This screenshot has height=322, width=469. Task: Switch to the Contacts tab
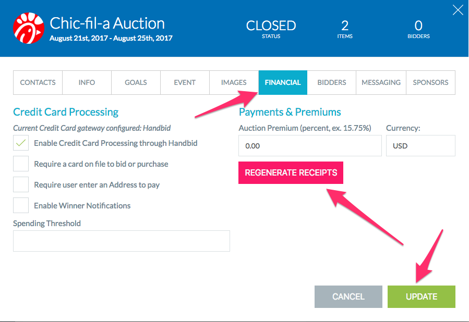coord(38,82)
